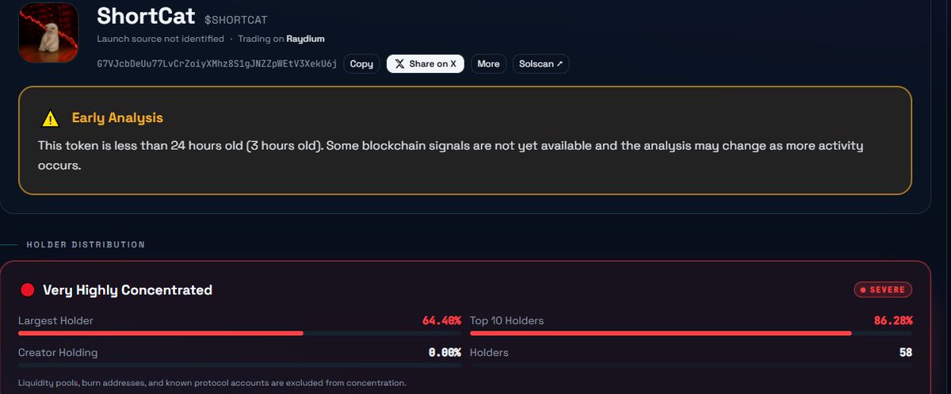The width and height of the screenshot is (951, 394).
Task: Open the More options menu
Action: (489, 64)
